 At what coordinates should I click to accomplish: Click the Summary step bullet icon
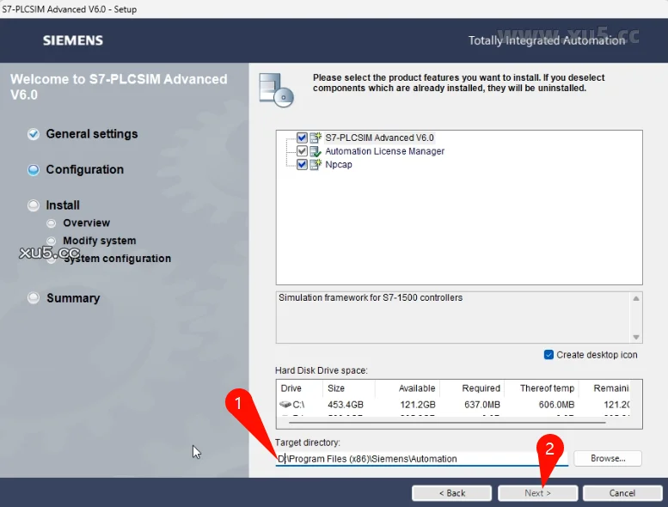click(34, 298)
